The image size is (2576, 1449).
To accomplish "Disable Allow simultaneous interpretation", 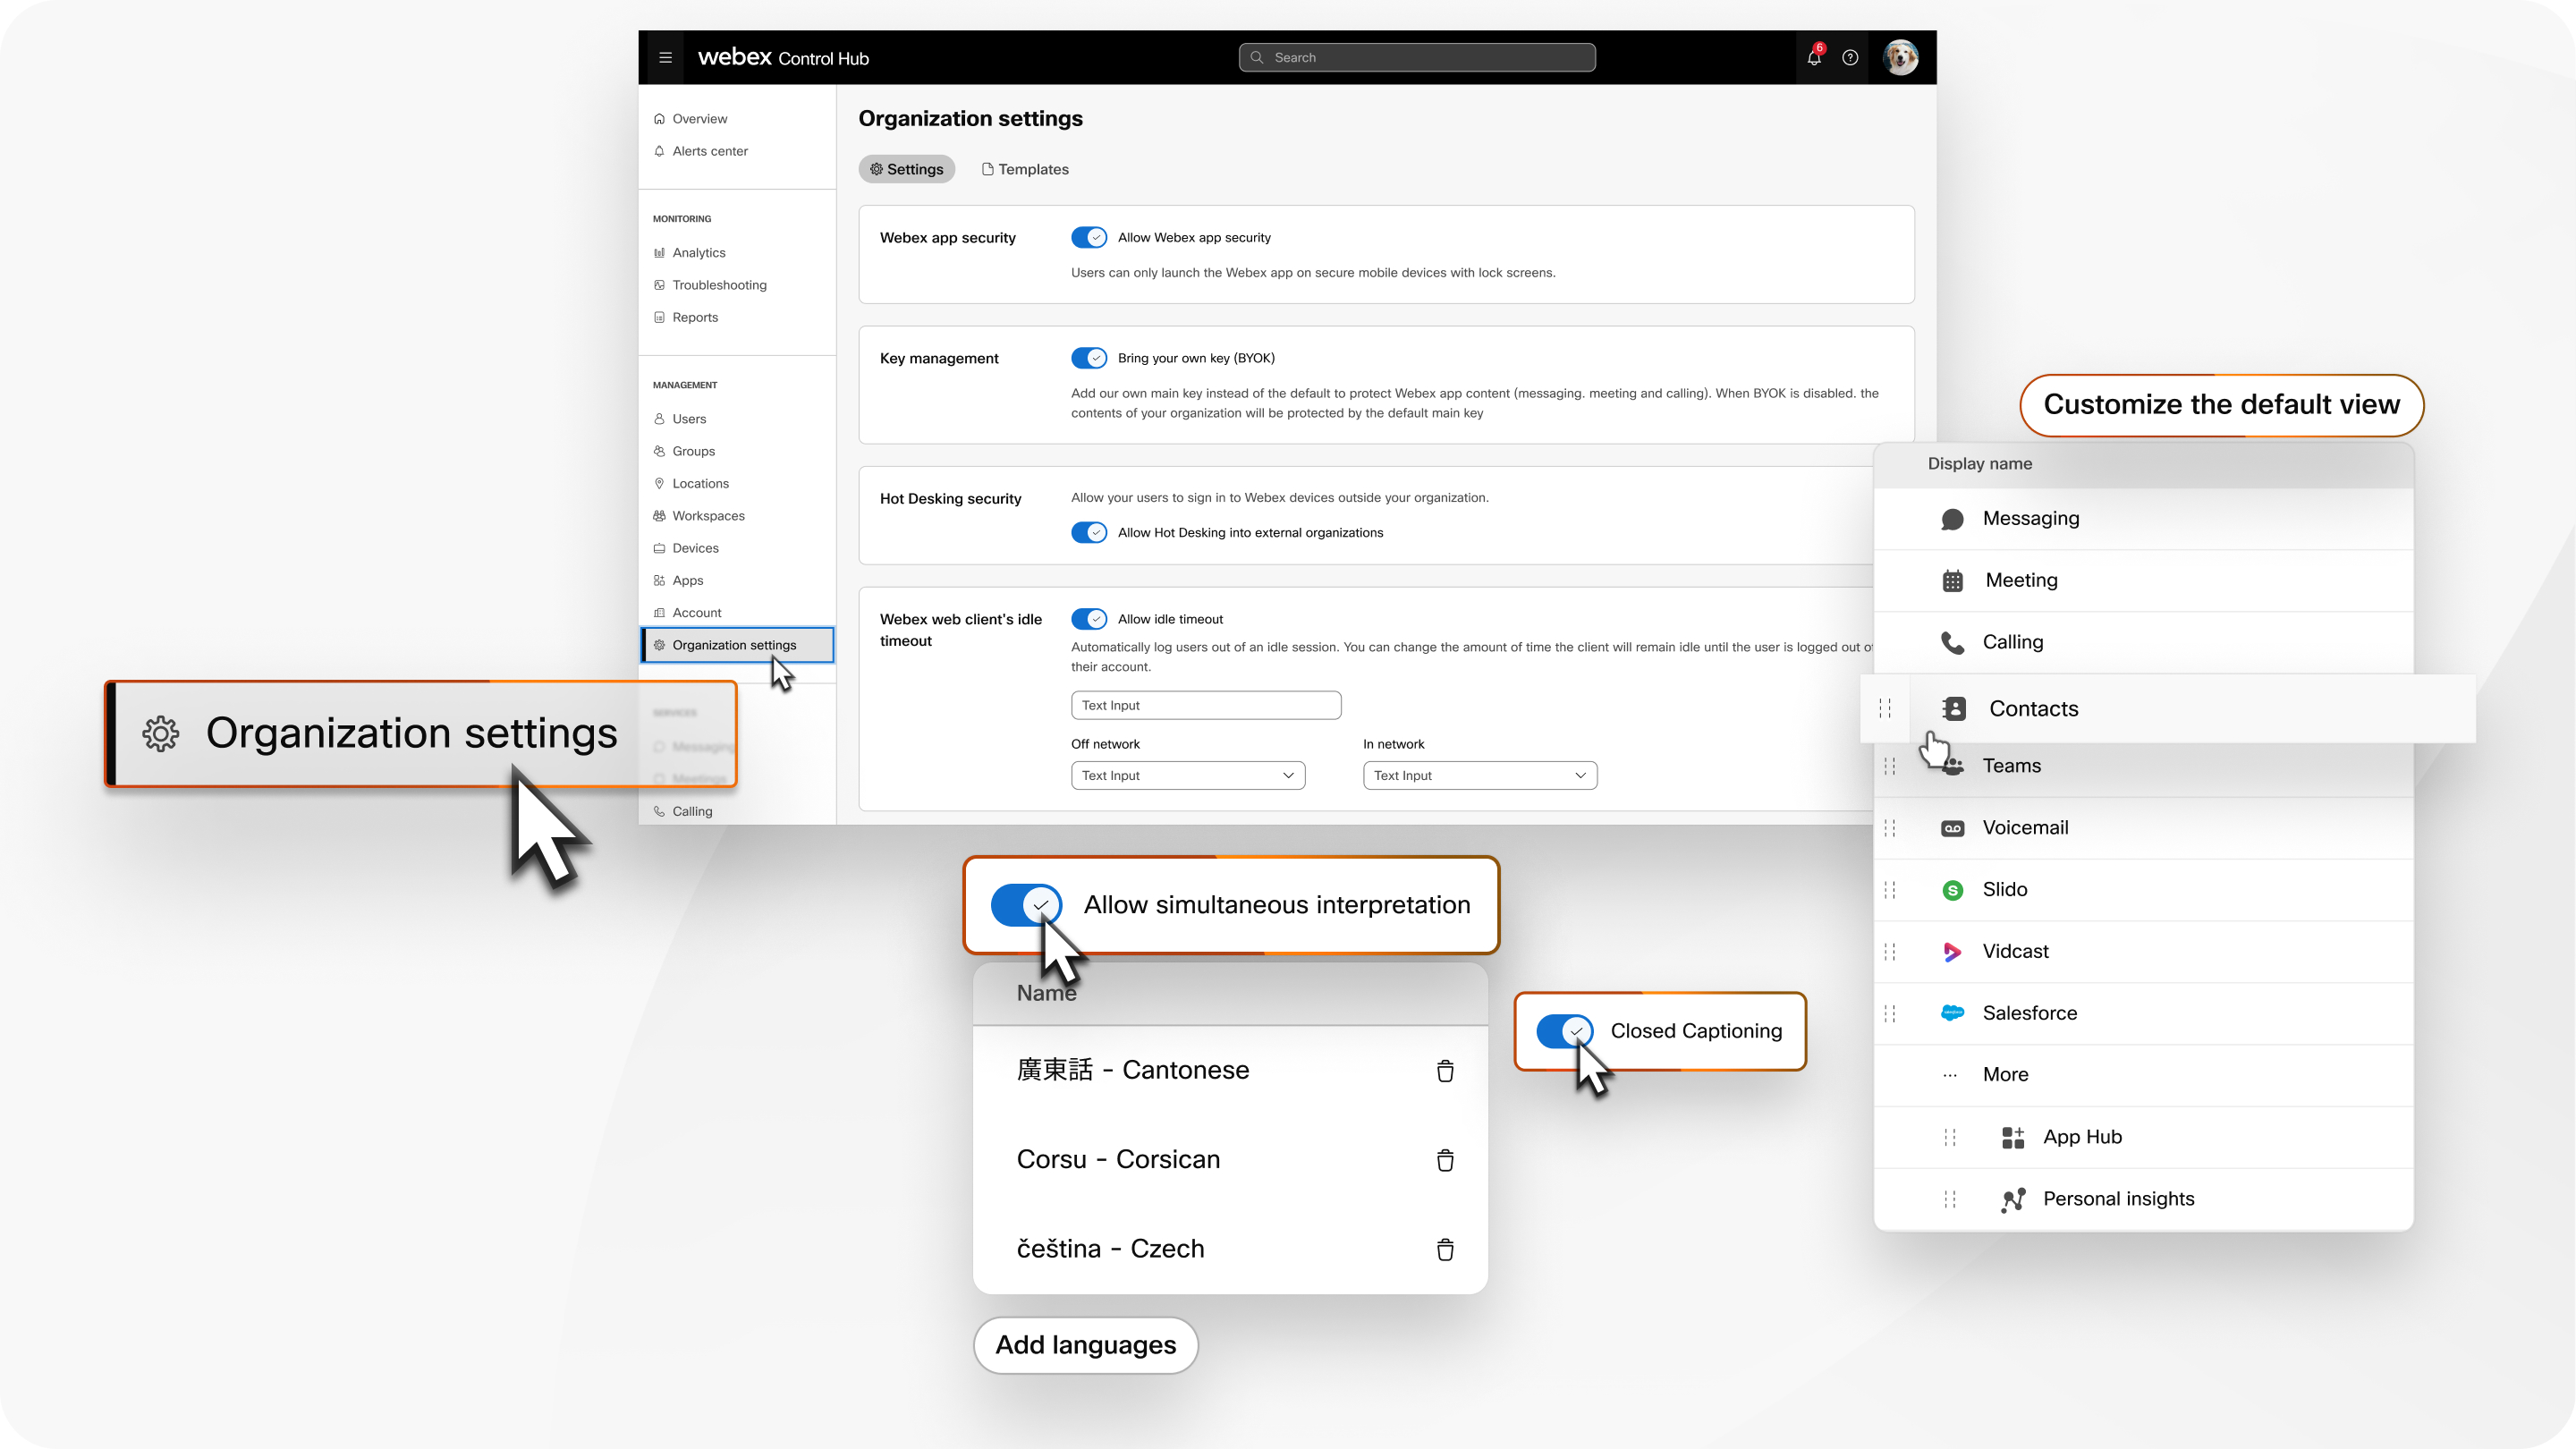I will point(1026,905).
